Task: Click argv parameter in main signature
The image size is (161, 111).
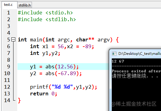Action: pyautogui.click(x=104, y=40)
